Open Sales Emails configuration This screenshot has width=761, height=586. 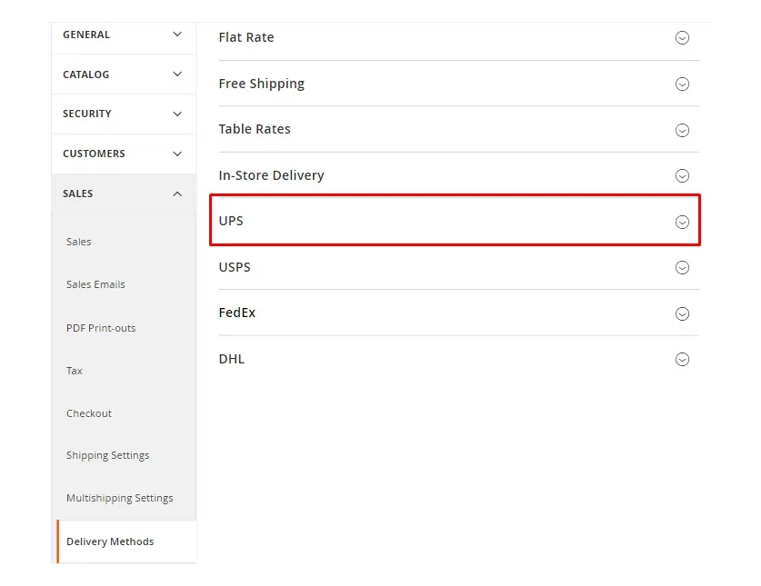pos(95,284)
